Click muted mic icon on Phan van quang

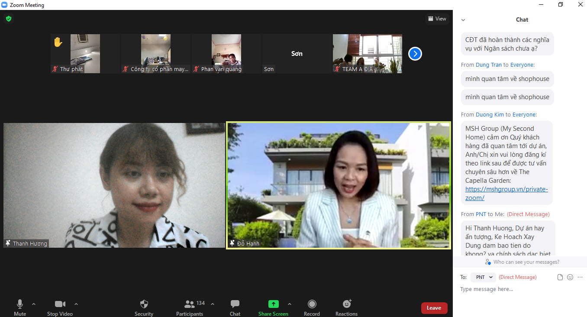click(x=197, y=69)
